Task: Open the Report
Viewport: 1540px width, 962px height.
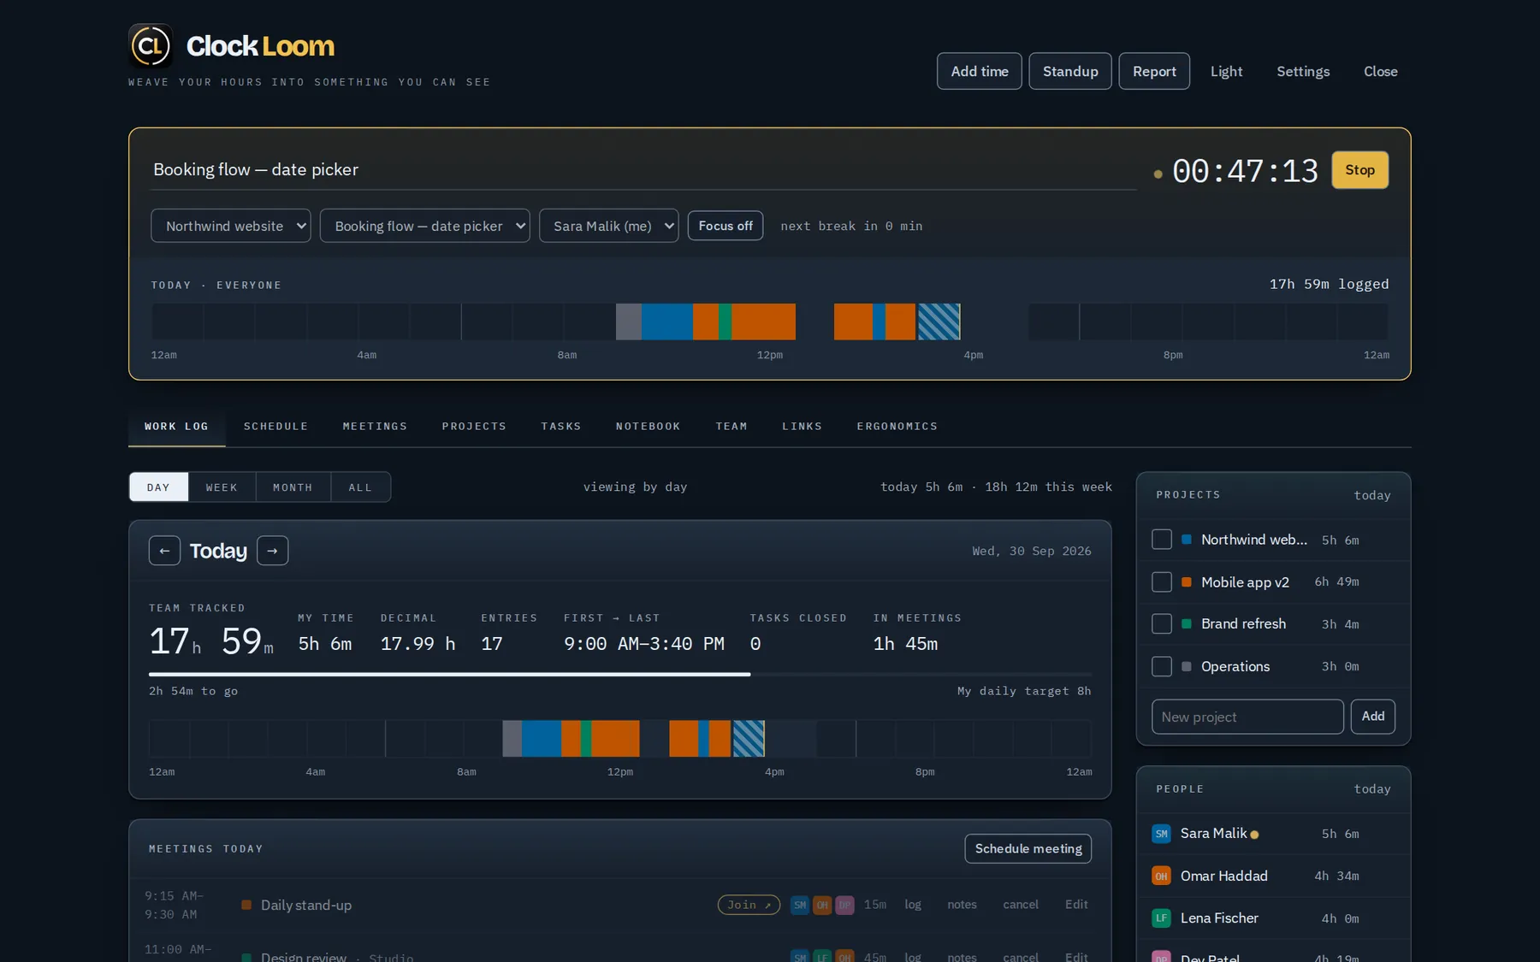Action: coord(1154,71)
